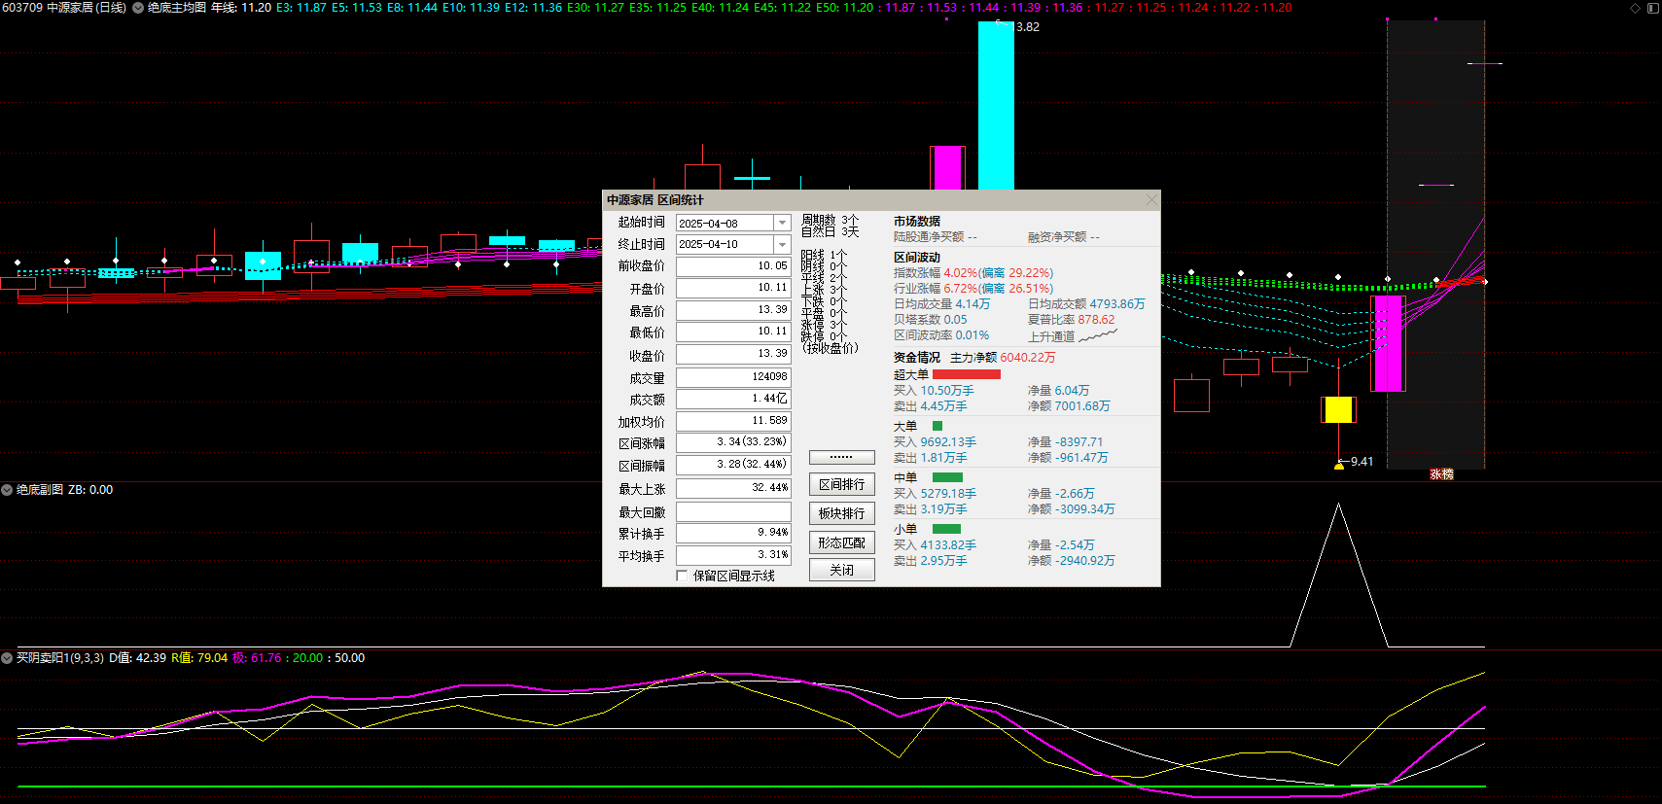This screenshot has width=1662, height=804.
Task: Click the 板块排行 button
Action: pos(841,513)
